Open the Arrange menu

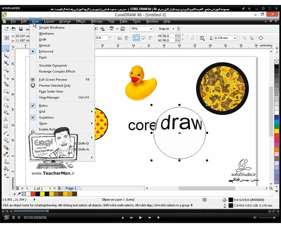(x=65, y=21)
